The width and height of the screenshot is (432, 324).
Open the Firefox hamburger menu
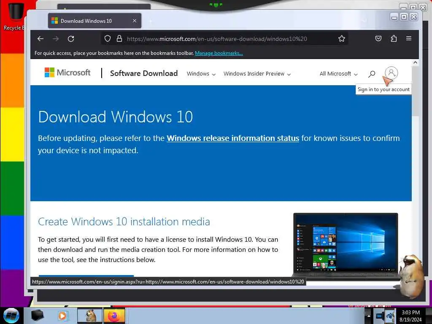409,38
